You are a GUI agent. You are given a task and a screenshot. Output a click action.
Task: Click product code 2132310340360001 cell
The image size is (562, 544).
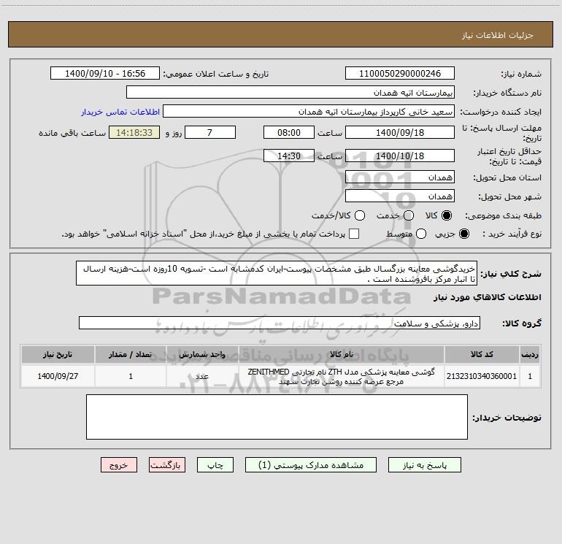(x=482, y=376)
